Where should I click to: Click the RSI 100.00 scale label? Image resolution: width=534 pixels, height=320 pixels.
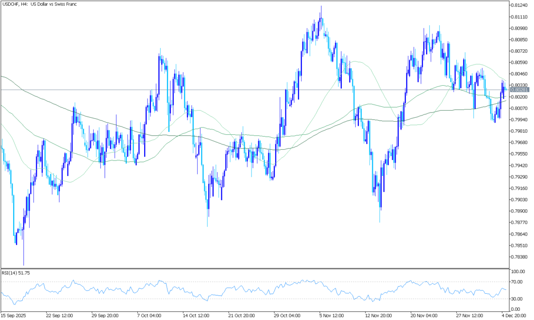(x=517, y=272)
